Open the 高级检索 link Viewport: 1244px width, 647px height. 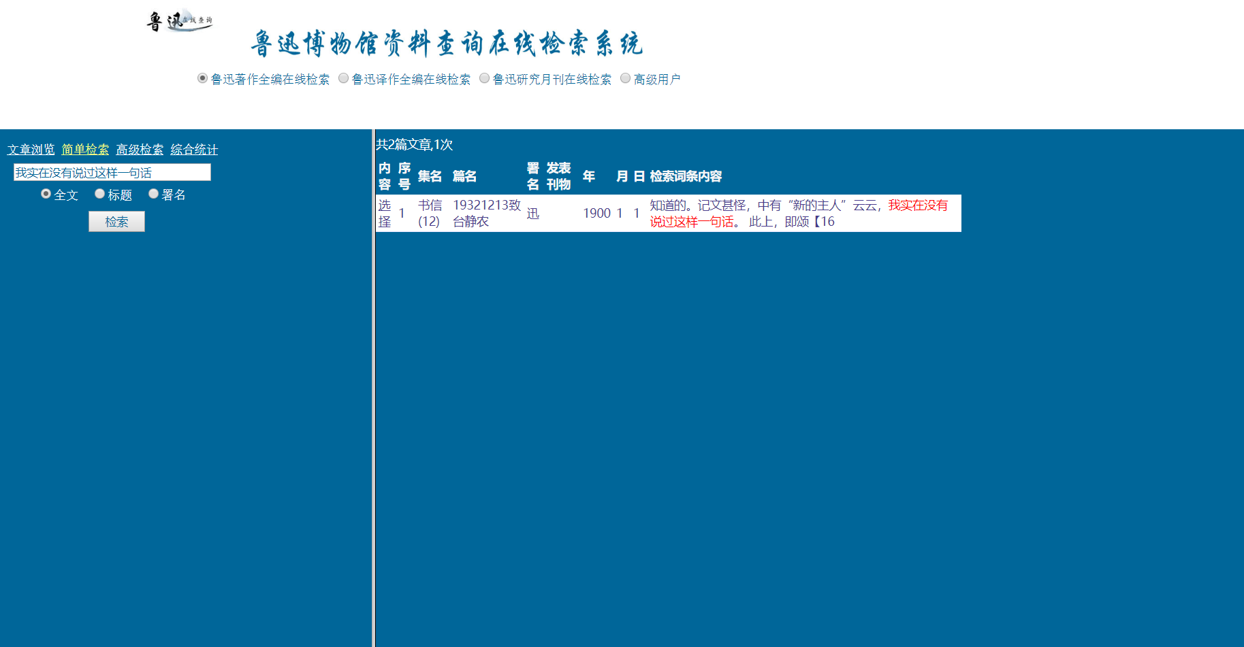[x=140, y=150]
